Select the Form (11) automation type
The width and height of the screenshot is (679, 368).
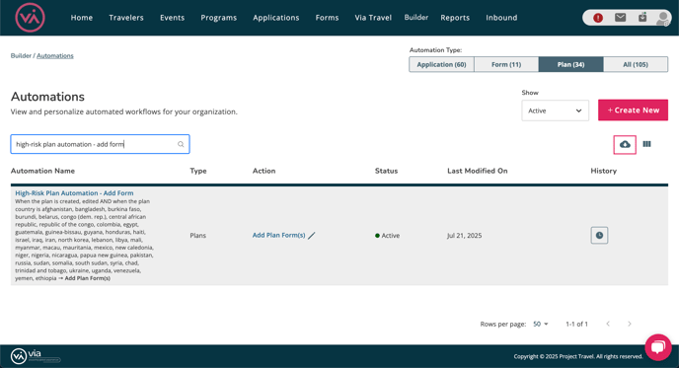point(506,64)
